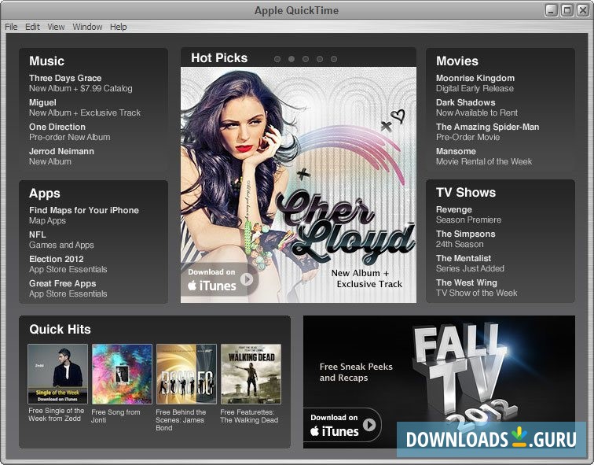Screen dimensions: 594x465
Task: Click the Movies section heading
Action: click(x=456, y=61)
